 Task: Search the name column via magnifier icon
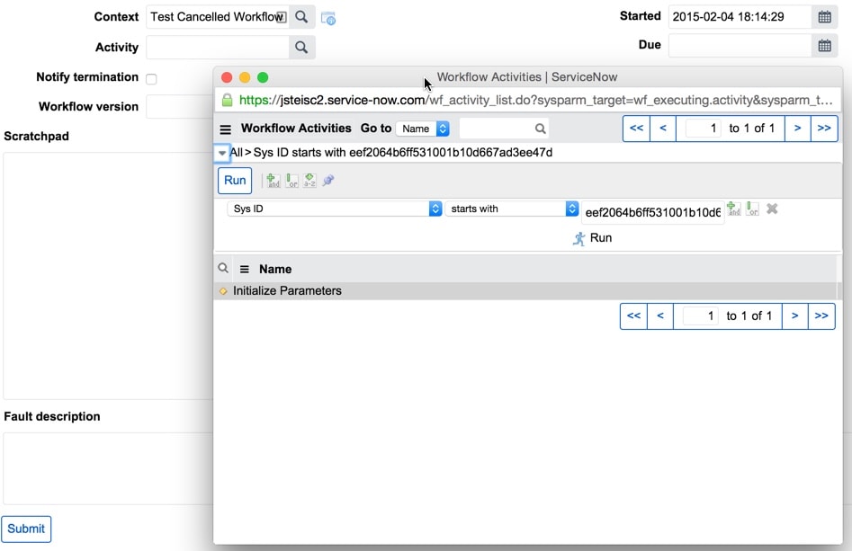click(x=221, y=268)
